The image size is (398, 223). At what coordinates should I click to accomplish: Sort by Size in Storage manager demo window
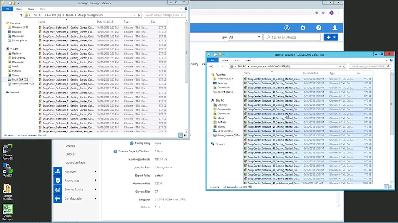tap(153, 22)
